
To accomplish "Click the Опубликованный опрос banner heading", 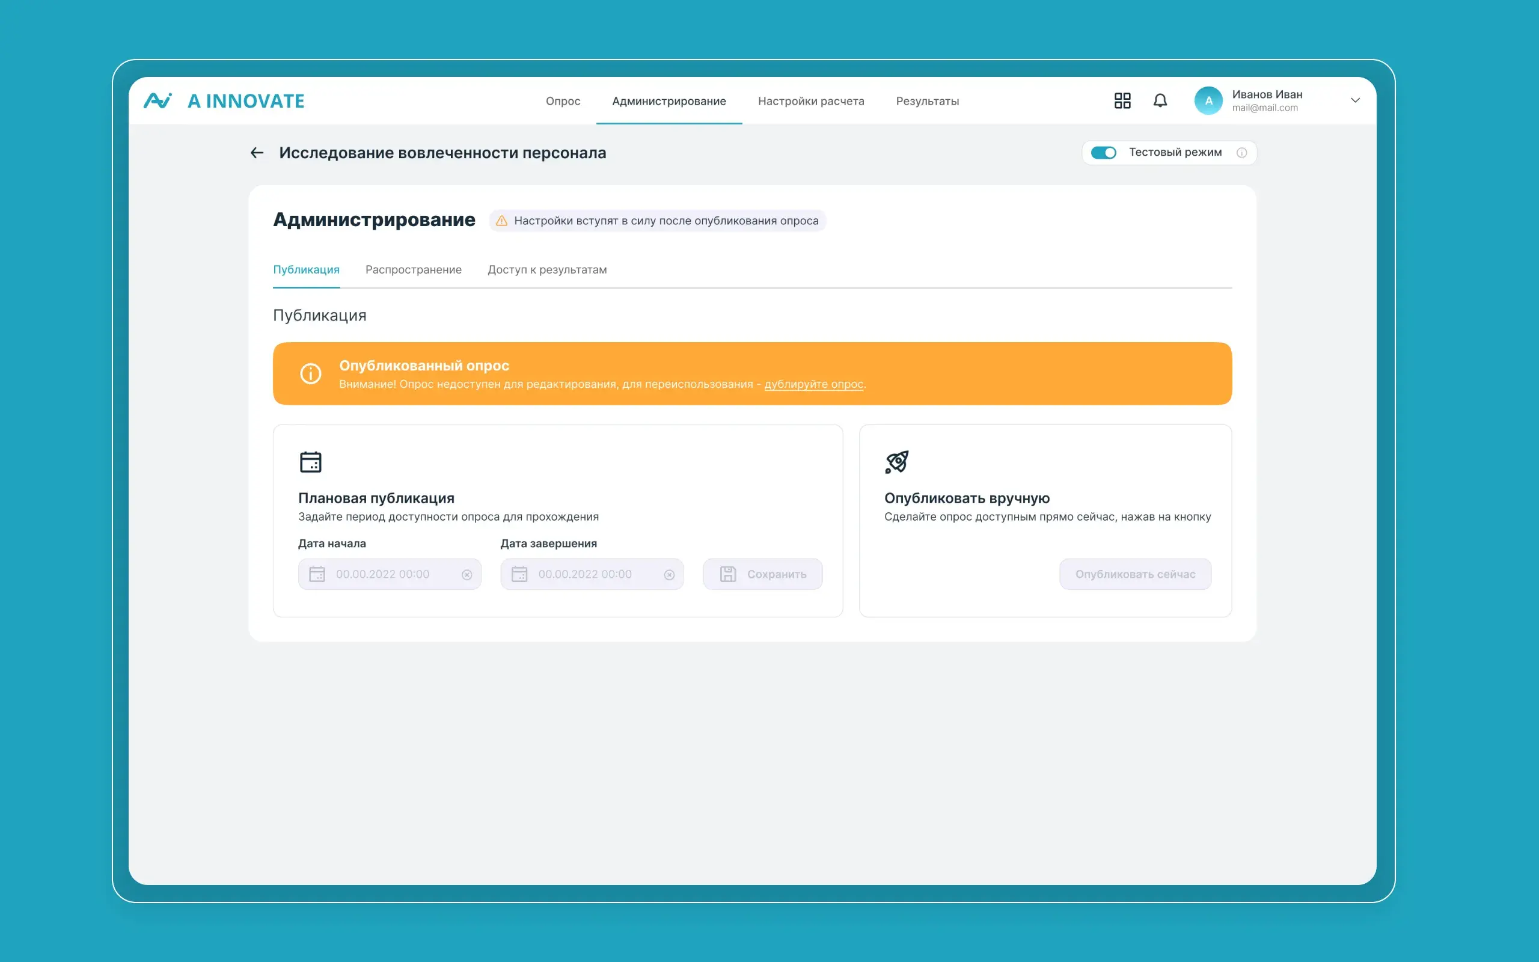I will 424,366.
